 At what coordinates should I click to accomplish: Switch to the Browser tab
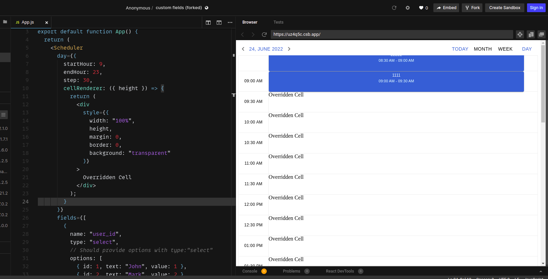tap(250, 22)
